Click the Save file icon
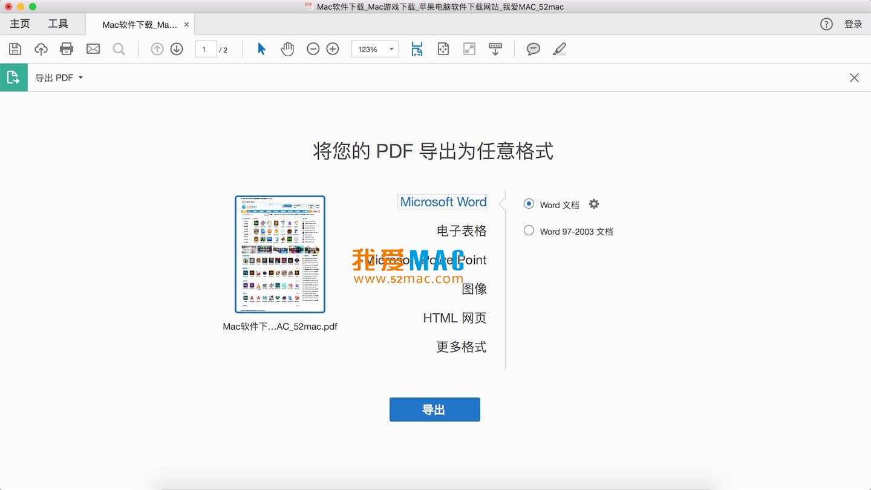 pos(15,49)
